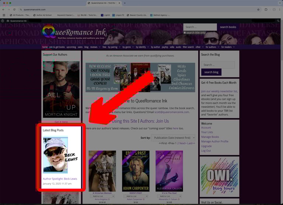
Task: Open the bookmarks apps grid icon
Action: (x=4, y=15)
